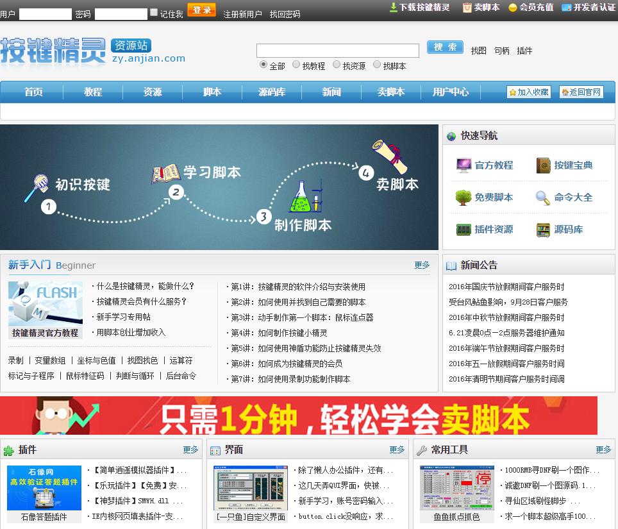Tick the 记住我 checkbox
The width and height of the screenshot is (618, 529).
click(x=154, y=13)
